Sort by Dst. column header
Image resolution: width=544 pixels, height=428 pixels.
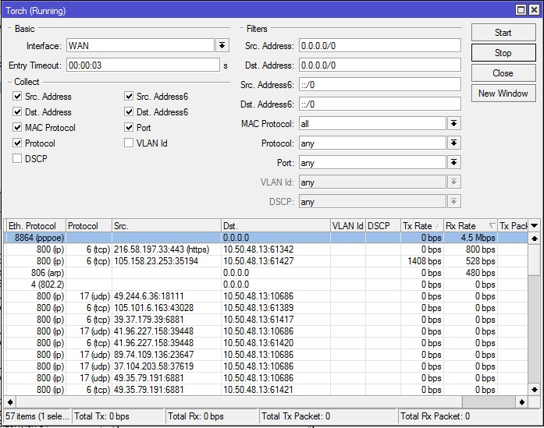tap(276, 226)
